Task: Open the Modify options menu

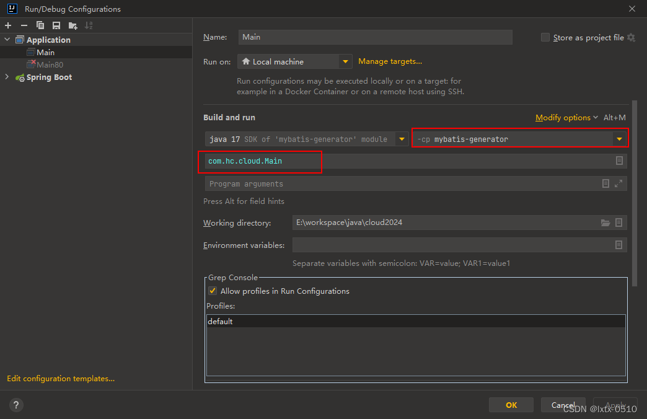Action: pyautogui.click(x=563, y=117)
